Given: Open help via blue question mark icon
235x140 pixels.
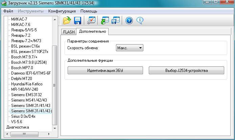Looking at the screenshot, I should click(x=129, y=21).
